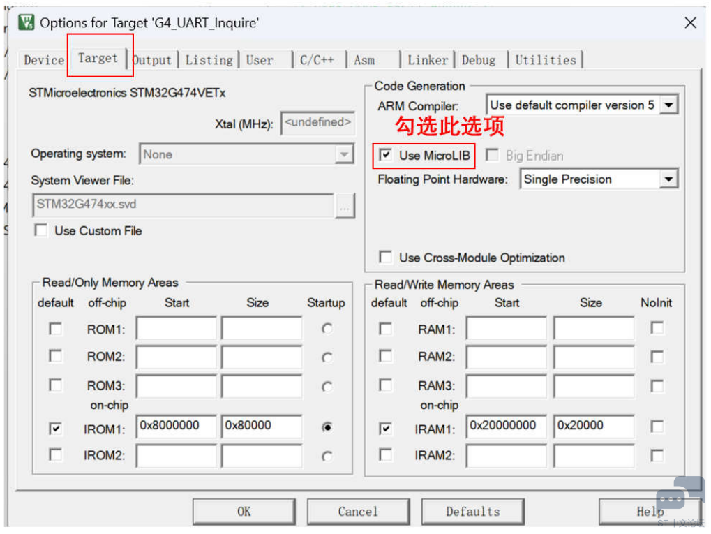Viewport: 711px width, 534px height.
Task: Enable NoInit for RAM1
Action: (x=657, y=327)
